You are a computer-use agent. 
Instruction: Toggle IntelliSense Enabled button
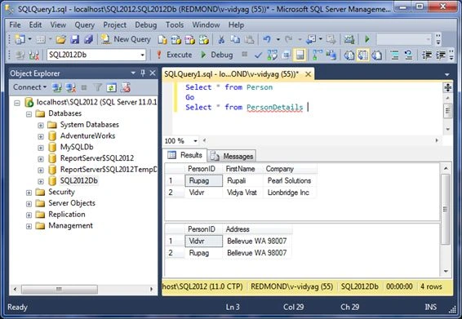(x=300, y=55)
